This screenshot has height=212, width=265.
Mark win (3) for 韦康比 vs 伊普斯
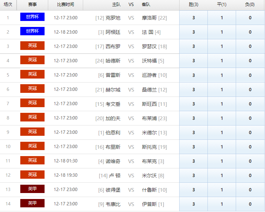[x=194, y=204]
